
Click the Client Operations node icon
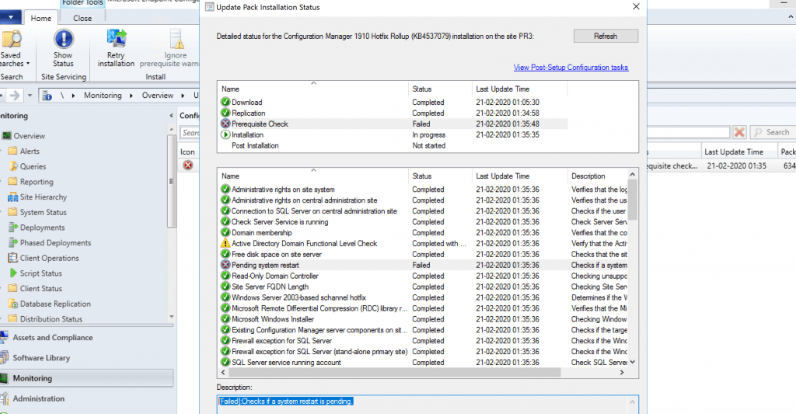tap(13, 258)
